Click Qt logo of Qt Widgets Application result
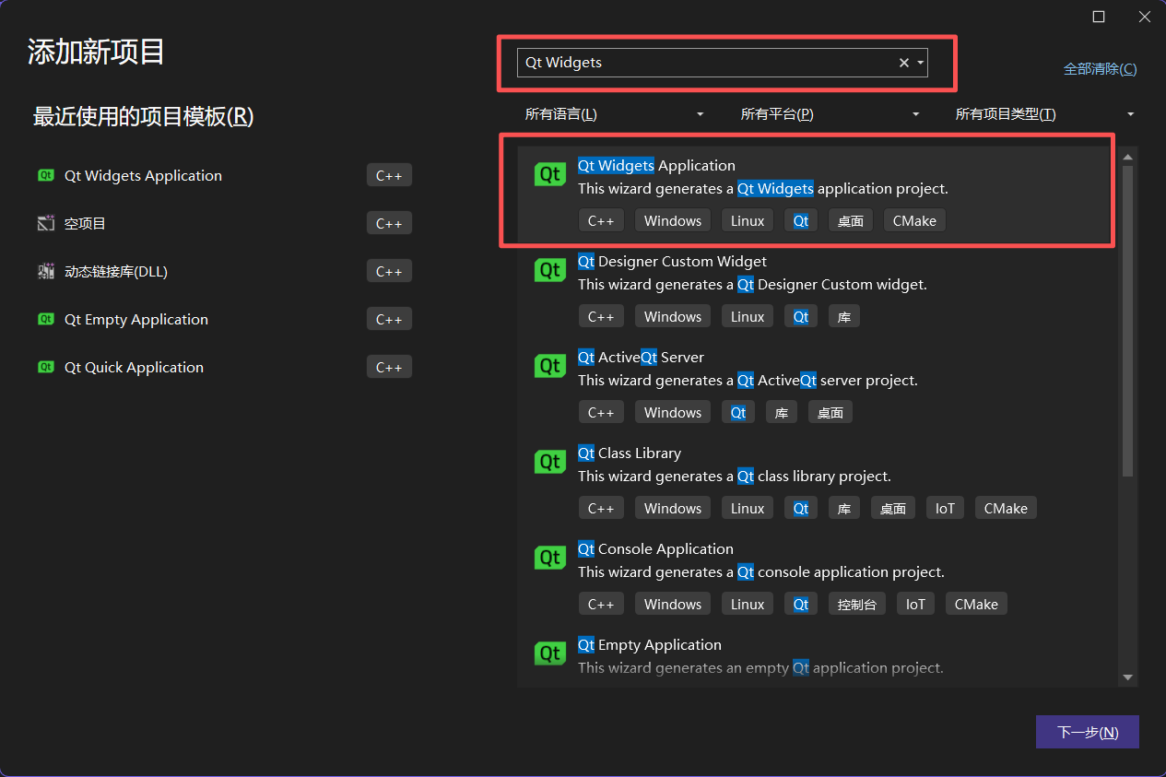 pyautogui.click(x=550, y=174)
